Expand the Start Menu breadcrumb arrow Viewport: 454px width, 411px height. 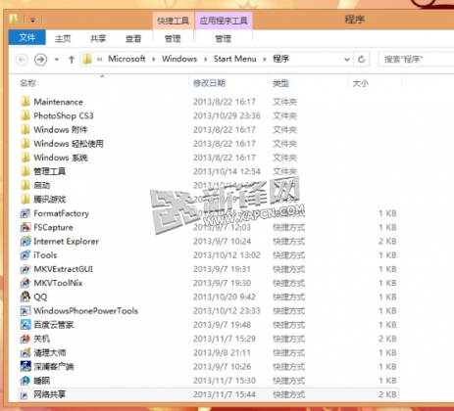click(x=265, y=60)
